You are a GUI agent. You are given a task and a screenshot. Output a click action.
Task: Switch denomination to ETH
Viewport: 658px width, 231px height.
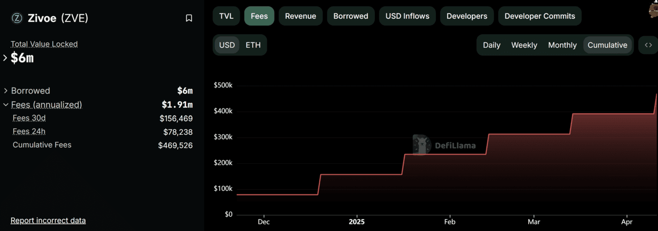pos(253,45)
